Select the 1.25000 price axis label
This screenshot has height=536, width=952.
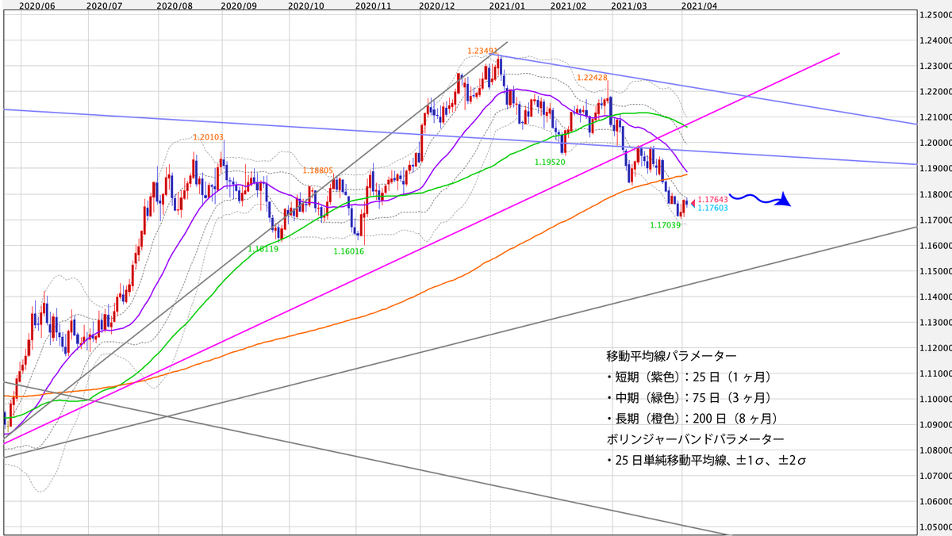tap(935, 15)
